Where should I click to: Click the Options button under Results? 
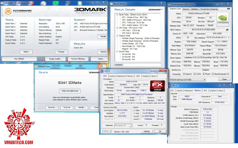click(x=102, y=52)
